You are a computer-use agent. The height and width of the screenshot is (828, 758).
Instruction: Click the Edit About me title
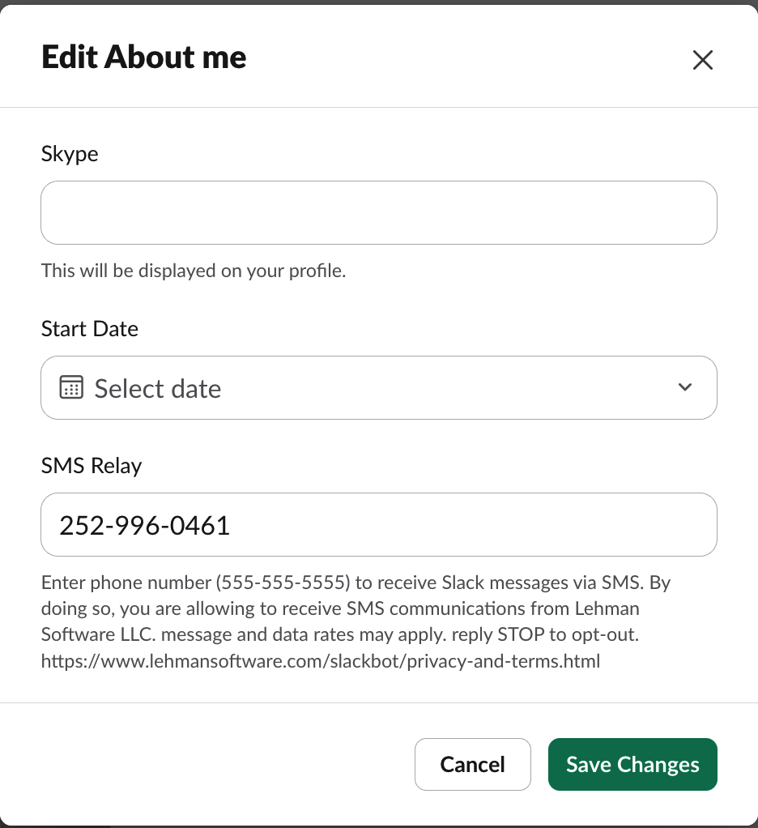click(x=143, y=57)
